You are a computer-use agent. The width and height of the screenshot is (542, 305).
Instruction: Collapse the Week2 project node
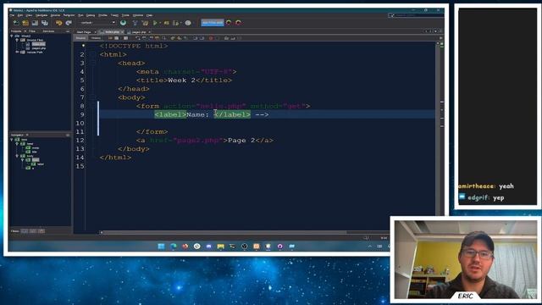[12, 36]
